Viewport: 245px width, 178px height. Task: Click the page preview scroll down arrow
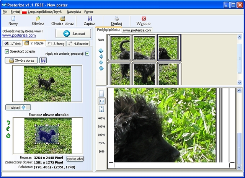(239, 167)
